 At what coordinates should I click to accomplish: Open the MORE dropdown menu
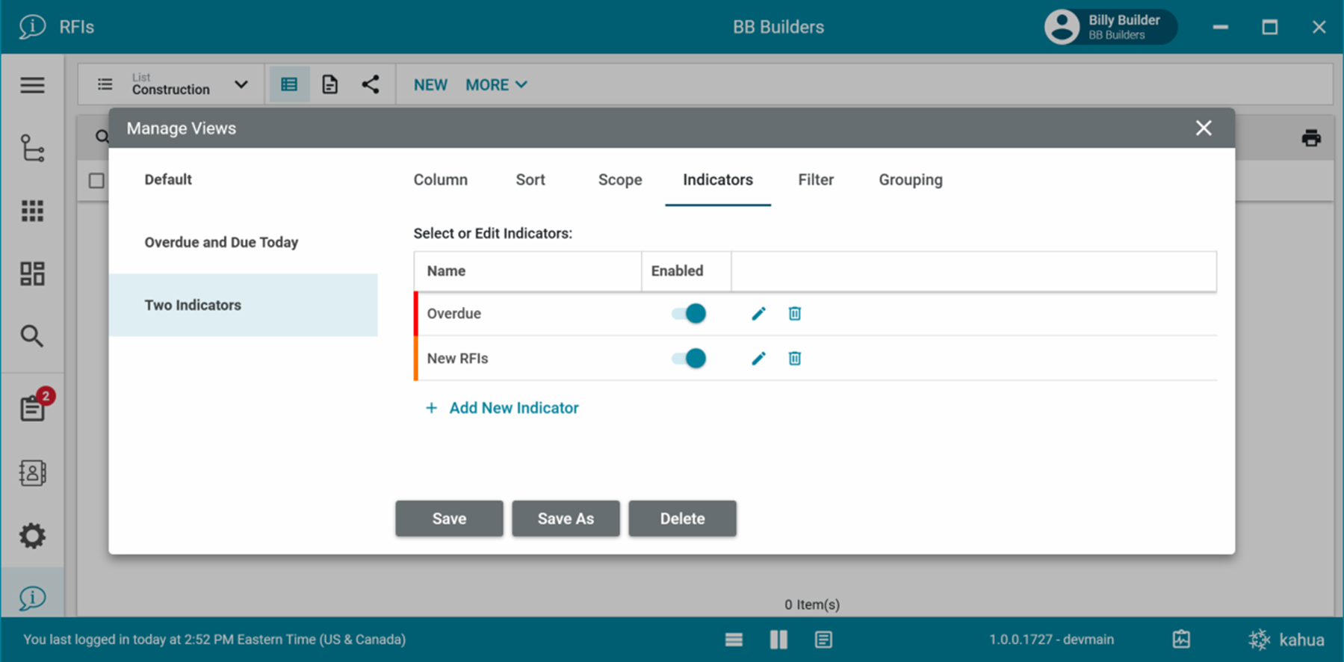click(x=496, y=85)
